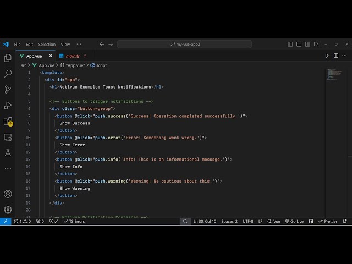Expand the hidden menus ellipsis in menu bar
352x264 pixels.
pos(79,44)
